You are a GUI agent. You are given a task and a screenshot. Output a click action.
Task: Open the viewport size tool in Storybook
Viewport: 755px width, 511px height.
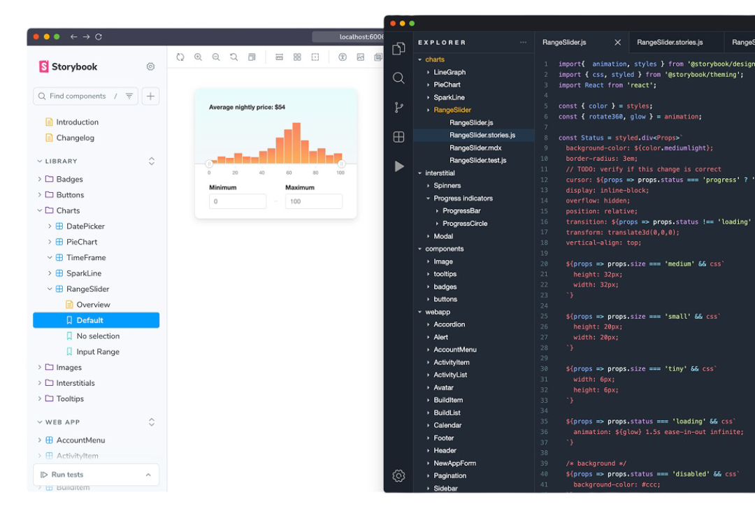pyautogui.click(x=252, y=57)
